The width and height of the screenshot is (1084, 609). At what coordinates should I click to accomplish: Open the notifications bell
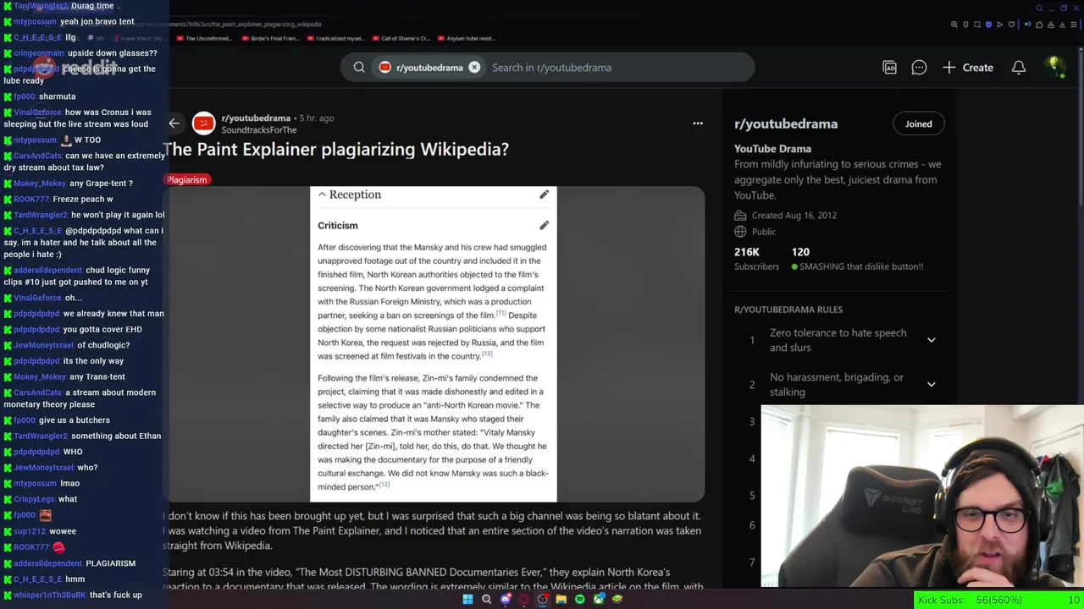pyautogui.click(x=1019, y=68)
